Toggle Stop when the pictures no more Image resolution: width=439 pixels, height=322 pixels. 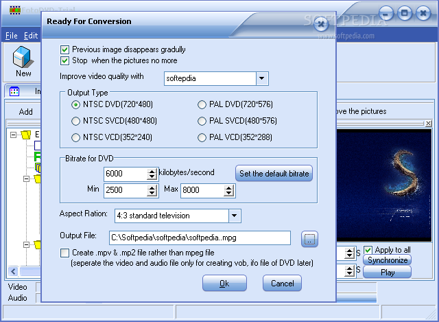point(64,61)
